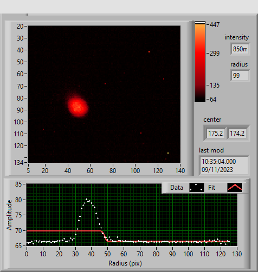Screen dimensions: 258x272
Task: Select the intensity value field
Action: click(240, 49)
